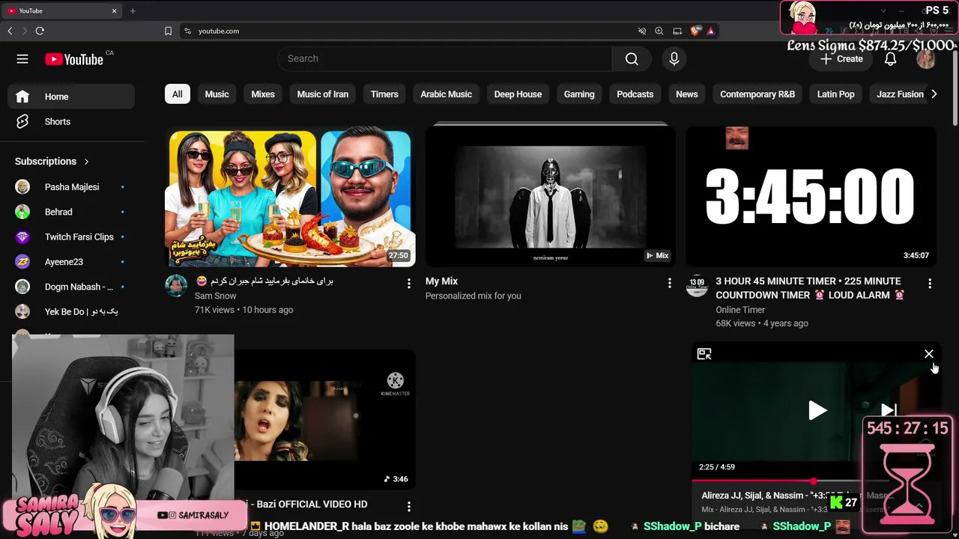Select the Music of Iran chip

click(x=323, y=94)
